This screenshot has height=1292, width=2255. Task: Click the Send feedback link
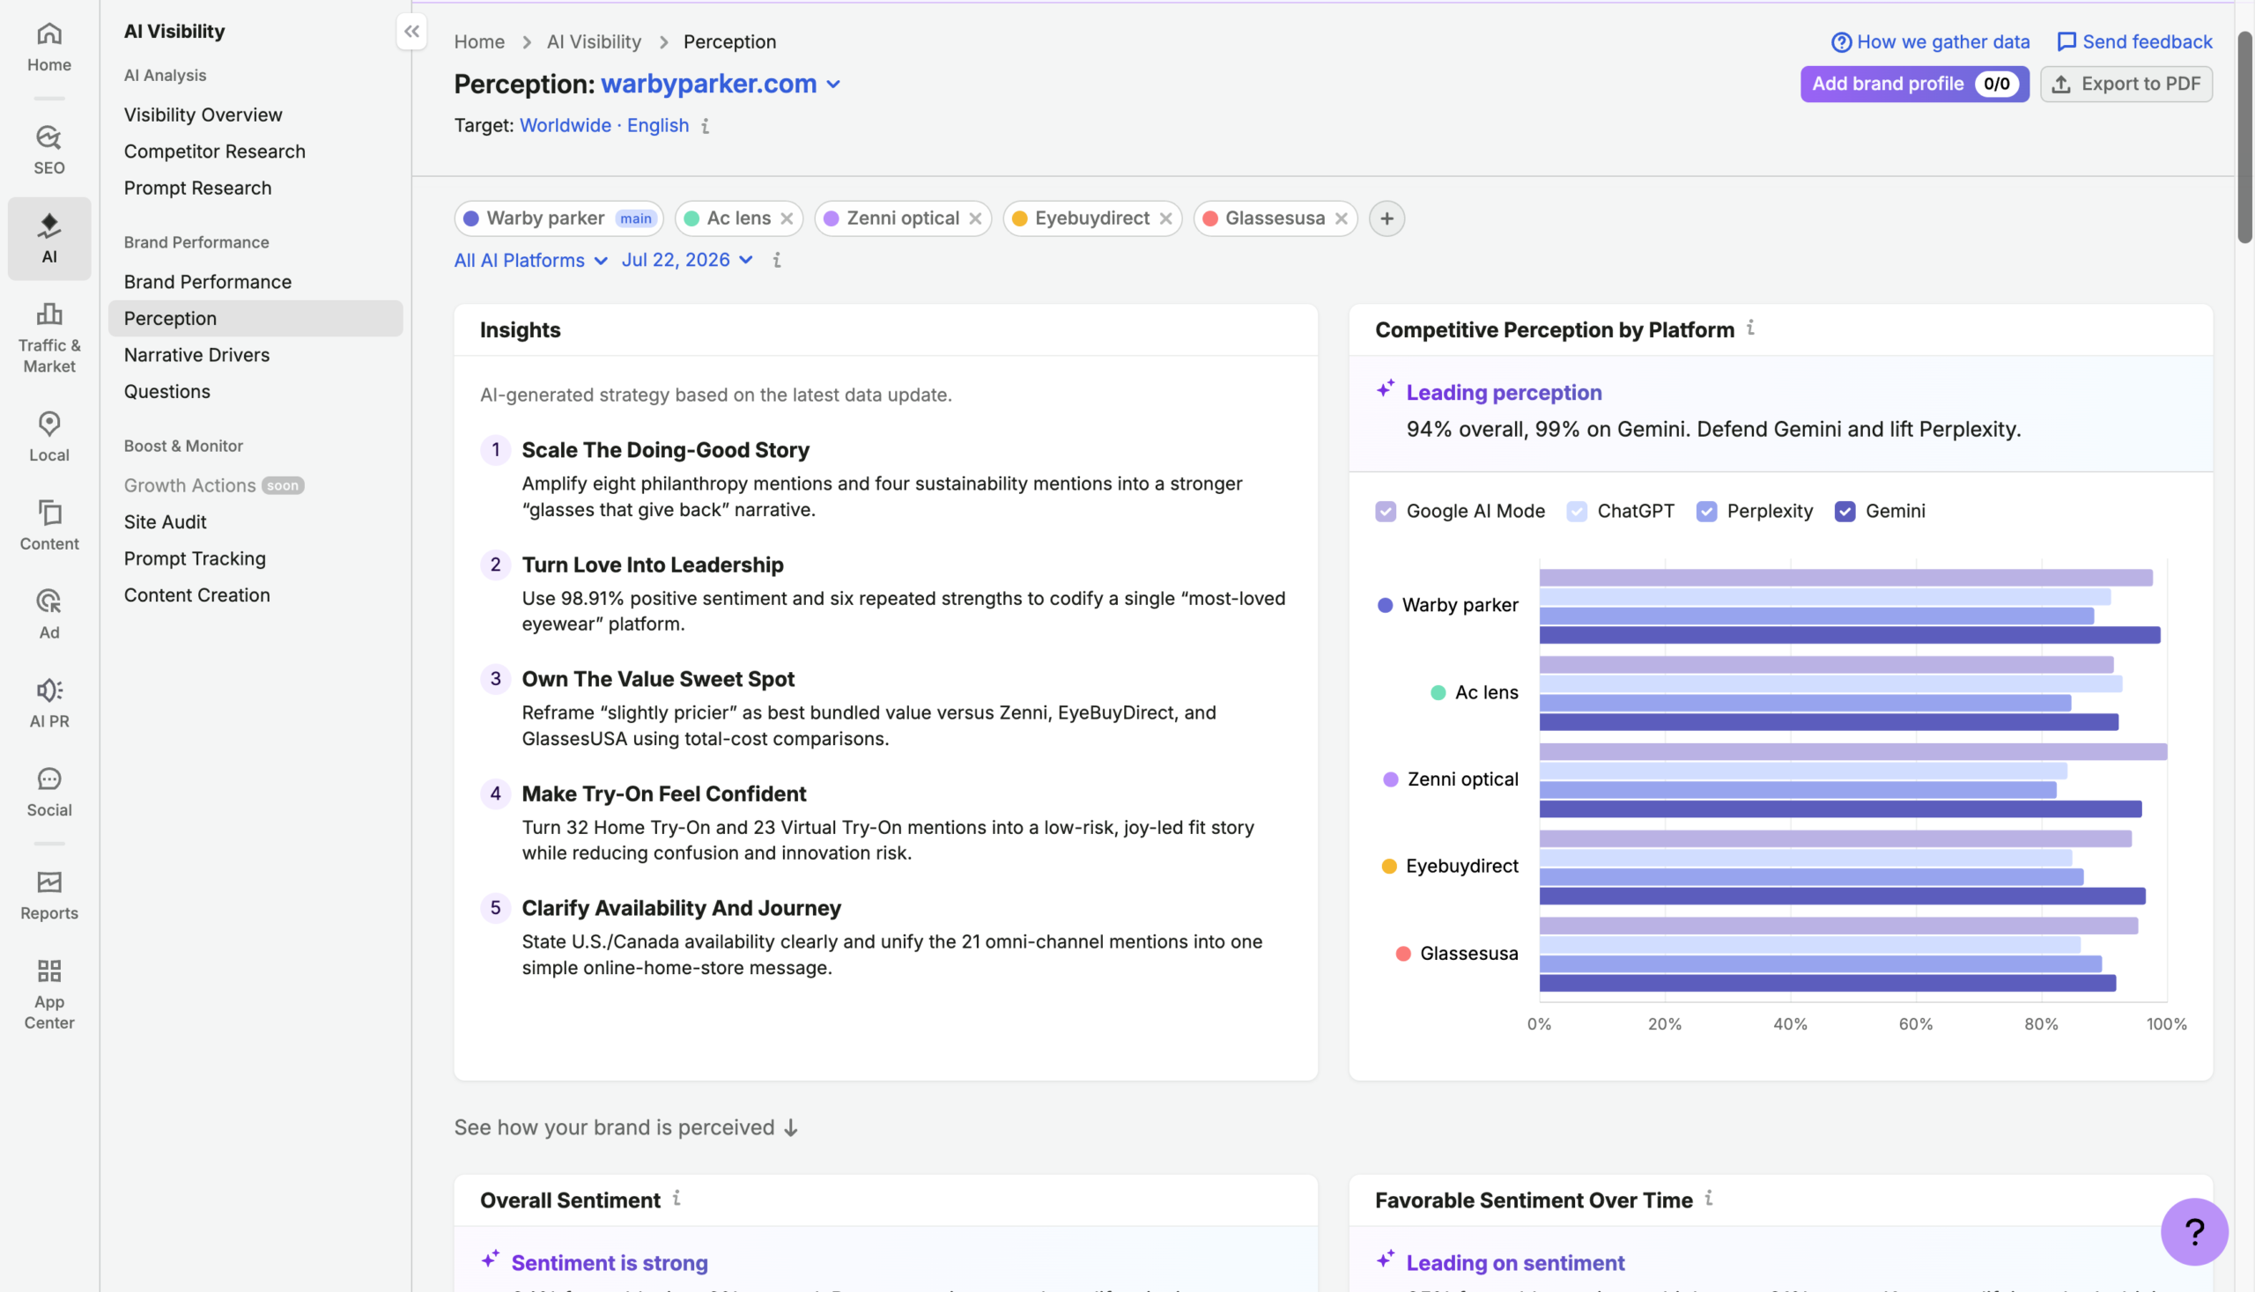2134,41
